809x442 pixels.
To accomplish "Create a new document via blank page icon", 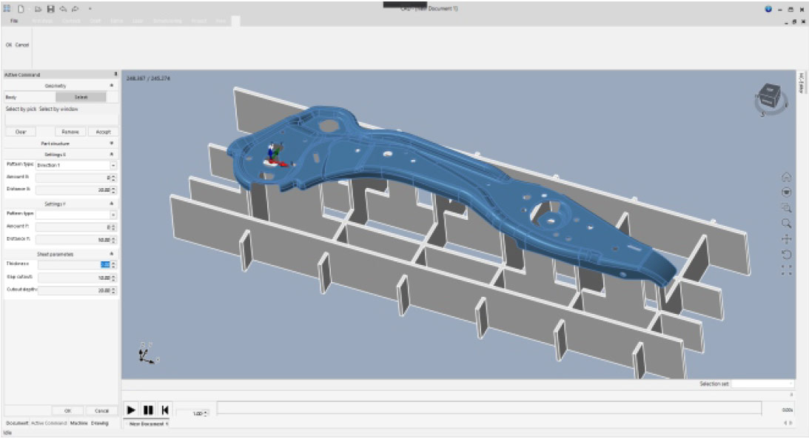I will click(x=20, y=8).
